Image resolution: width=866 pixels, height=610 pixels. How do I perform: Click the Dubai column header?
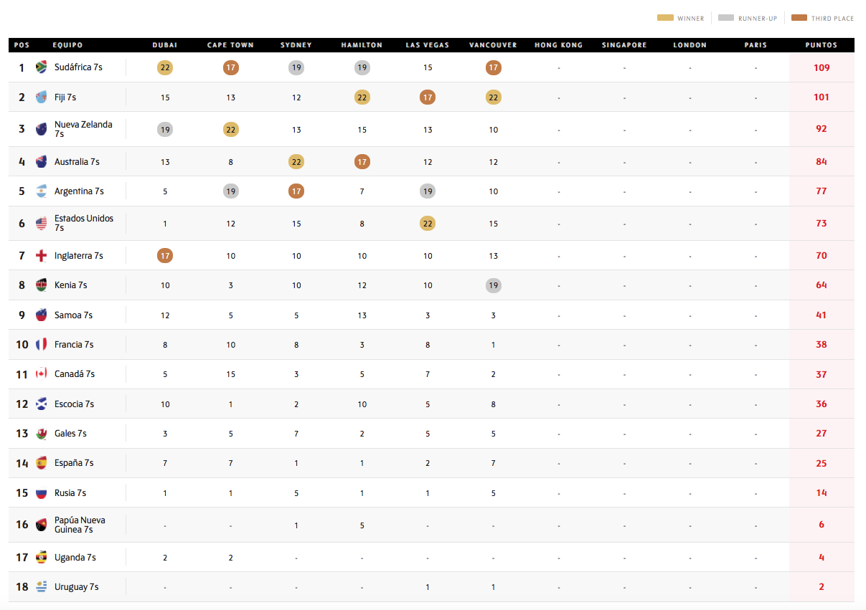(x=165, y=45)
